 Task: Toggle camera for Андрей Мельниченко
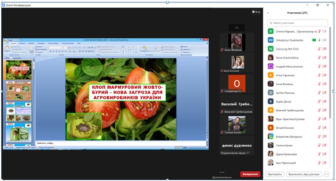pos(325,66)
